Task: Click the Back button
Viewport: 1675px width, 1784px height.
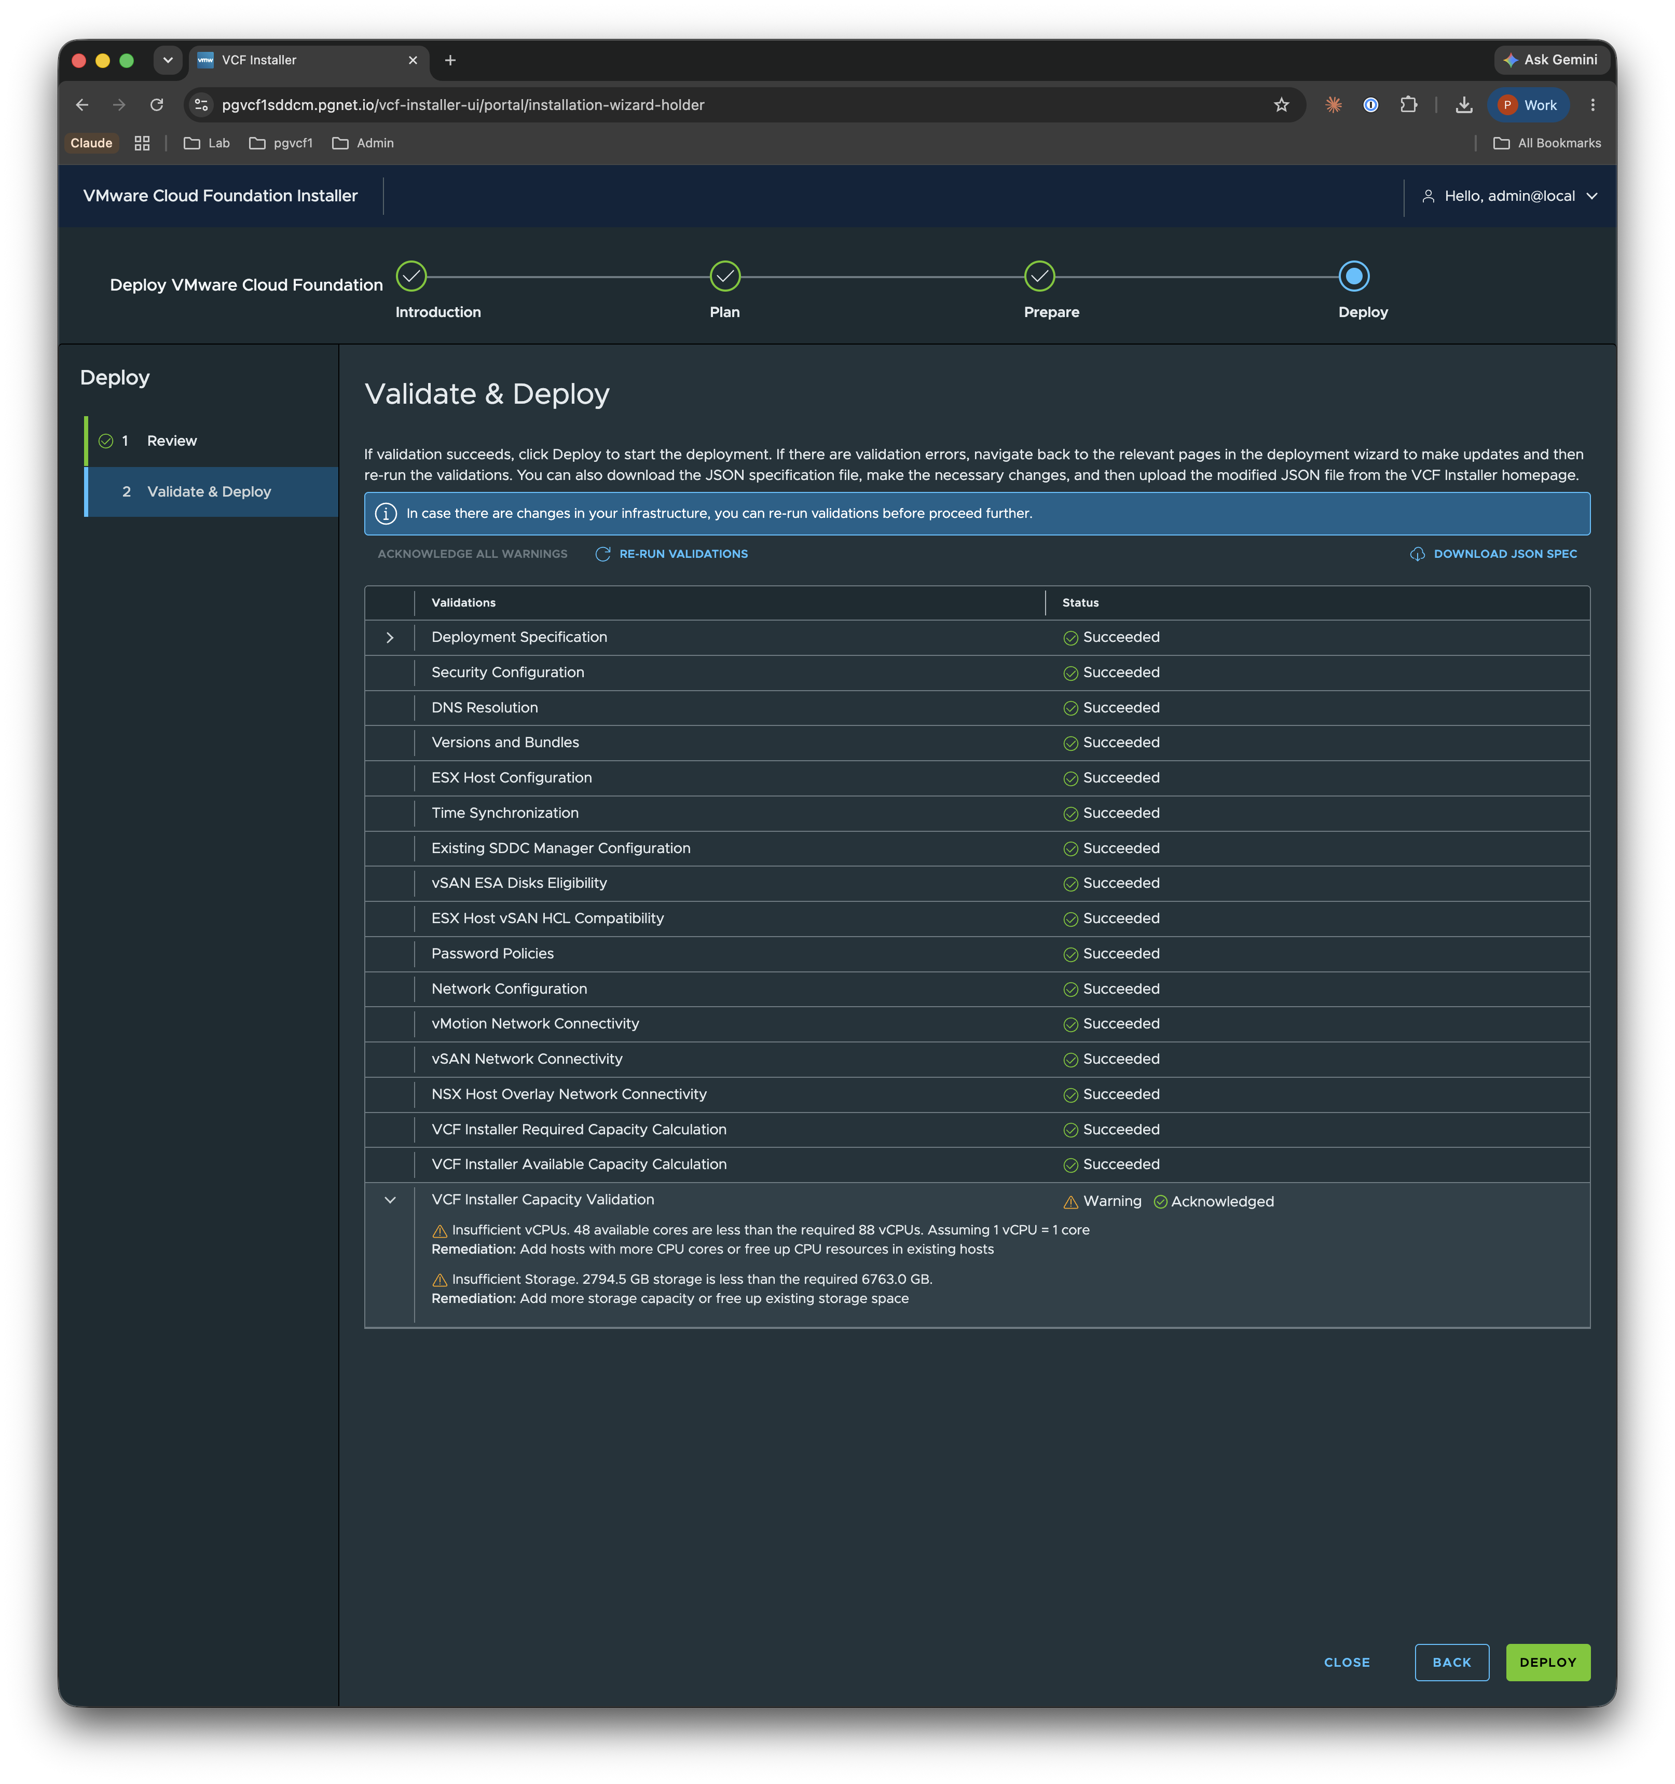Action: pos(1451,1663)
